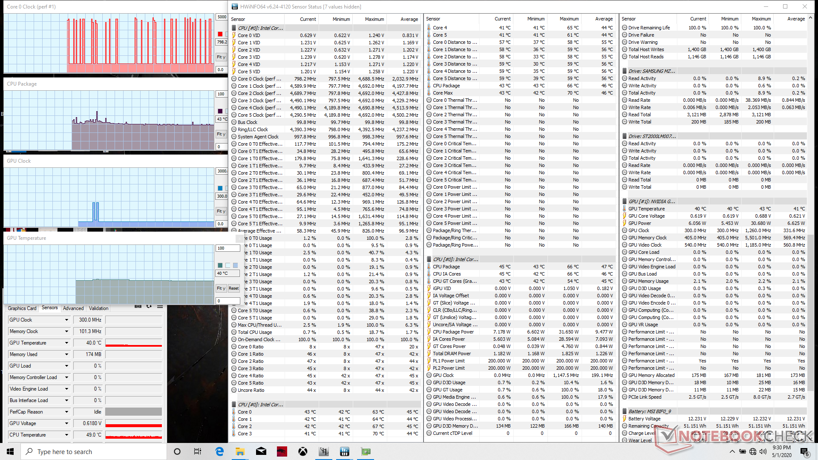Click the chip icon of first CPU [#0] header
This screenshot has width=818, height=460.
[x=234, y=28]
